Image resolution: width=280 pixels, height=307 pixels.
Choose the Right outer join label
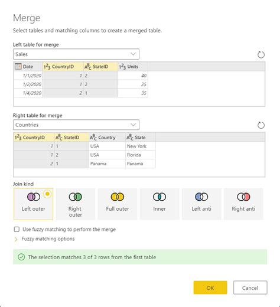(75, 212)
